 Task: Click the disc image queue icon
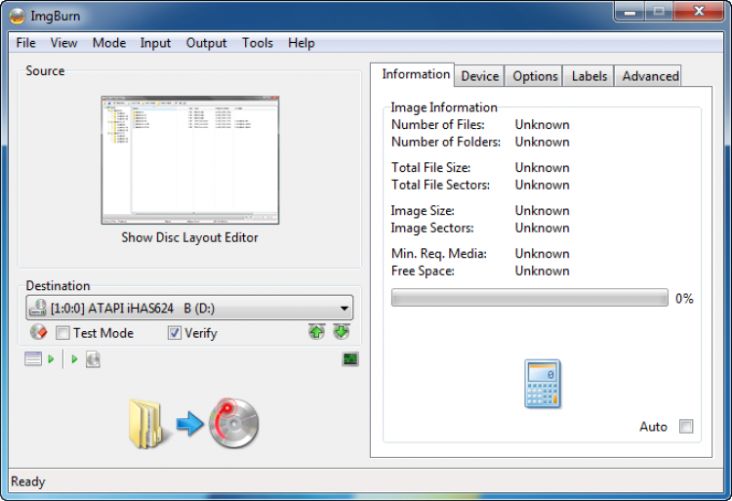click(93, 359)
